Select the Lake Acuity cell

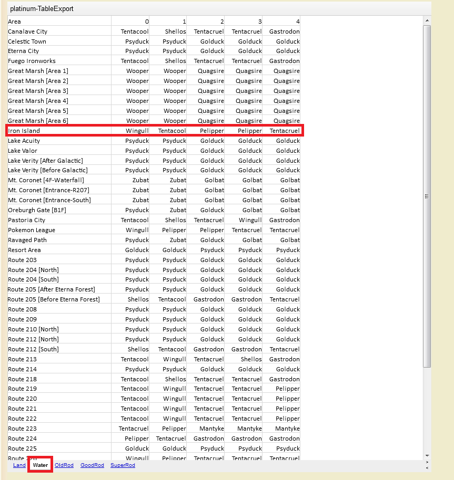tap(59, 141)
